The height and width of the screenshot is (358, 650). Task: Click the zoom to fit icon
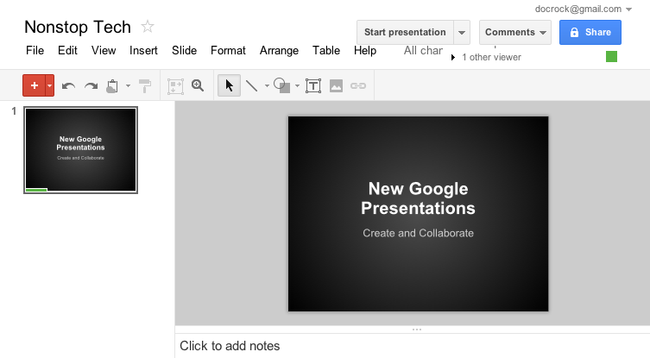pyautogui.click(x=175, y=85)
